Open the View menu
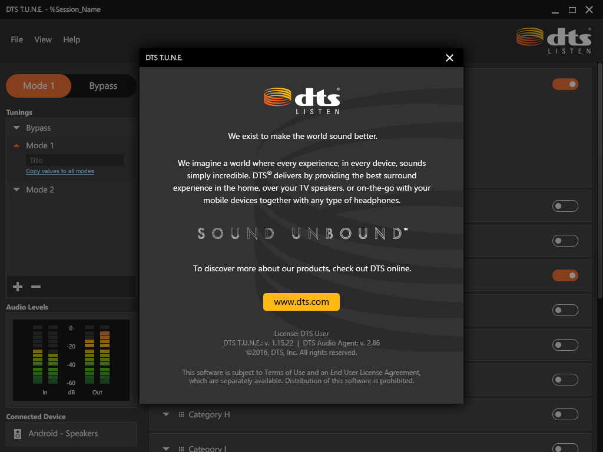This screenshot has height=452, width=603. [x=42, y=39]
